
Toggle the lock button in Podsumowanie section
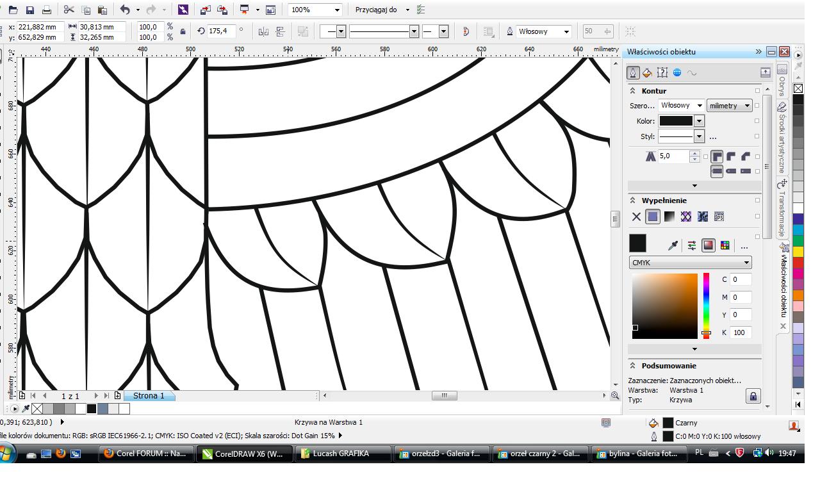point(753,396)
